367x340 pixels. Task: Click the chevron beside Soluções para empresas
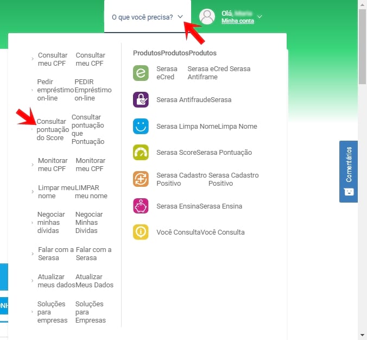pyautogui.click(x=32, y=312)
